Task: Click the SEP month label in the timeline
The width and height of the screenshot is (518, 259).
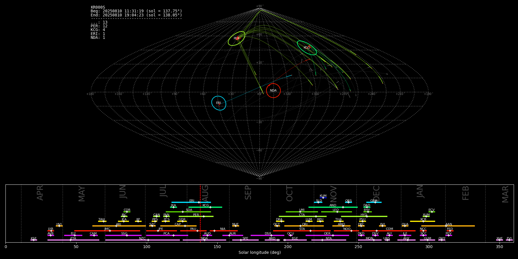Action: coord(248,193)
